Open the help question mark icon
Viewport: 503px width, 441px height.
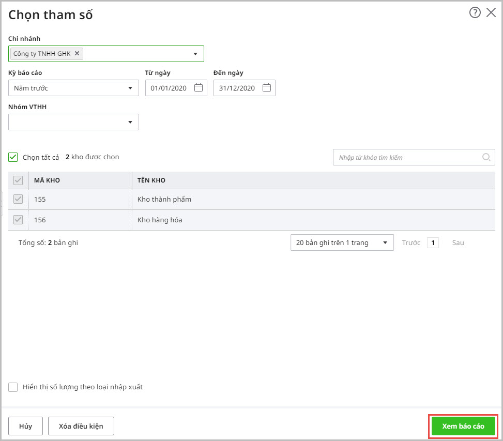(475, 13)
